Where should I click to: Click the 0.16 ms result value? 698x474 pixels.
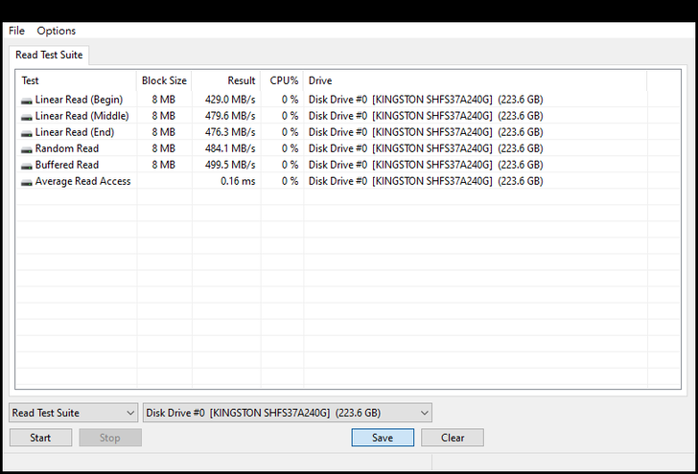238,181
